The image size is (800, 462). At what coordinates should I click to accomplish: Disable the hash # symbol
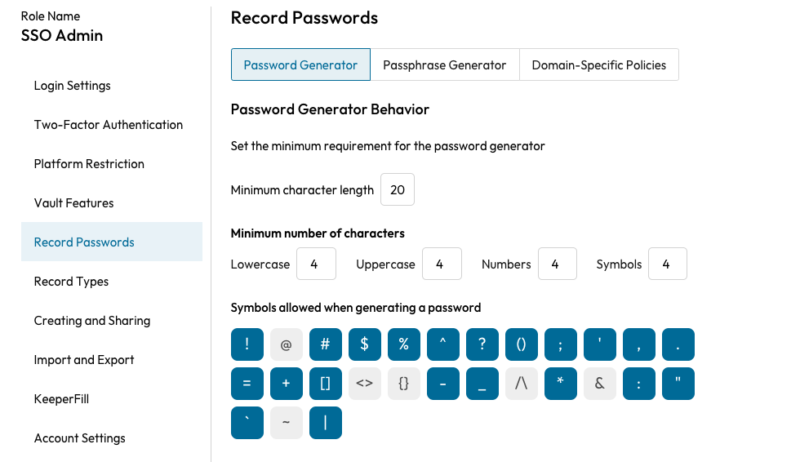[326, 344]
